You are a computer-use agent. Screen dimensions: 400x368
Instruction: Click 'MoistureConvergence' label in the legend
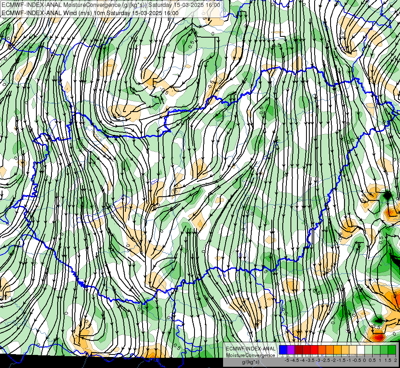coord(250,355)
